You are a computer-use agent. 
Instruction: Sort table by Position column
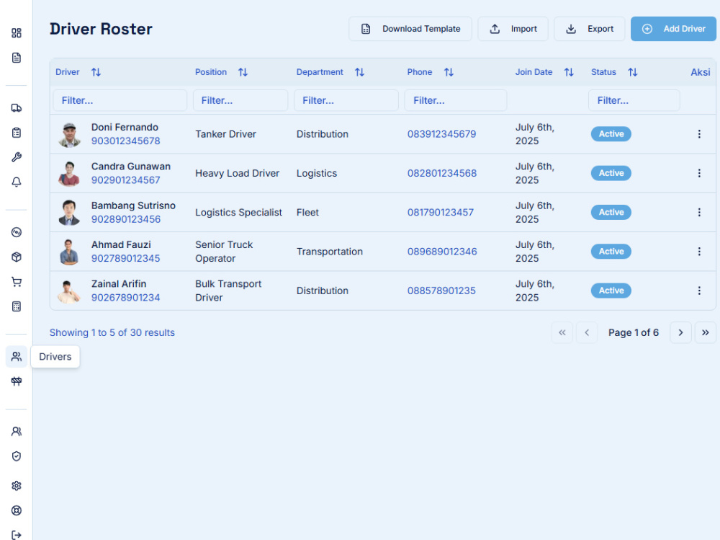(243, 72)
